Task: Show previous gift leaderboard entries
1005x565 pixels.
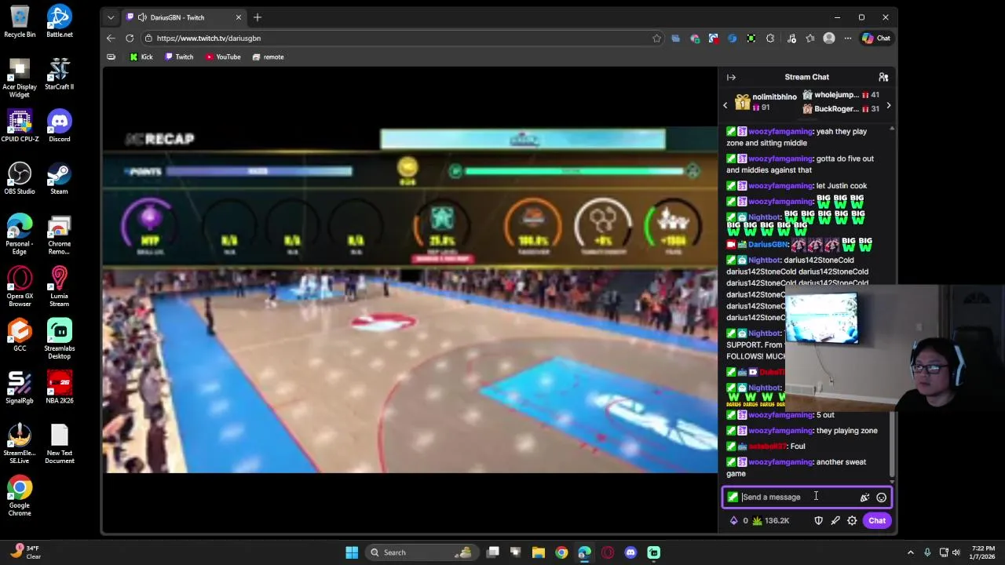Action: tap(725, 105)
